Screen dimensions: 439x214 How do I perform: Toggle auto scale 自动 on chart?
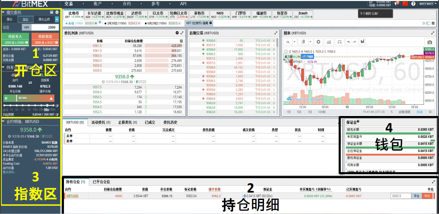click(x=420, y=112)
